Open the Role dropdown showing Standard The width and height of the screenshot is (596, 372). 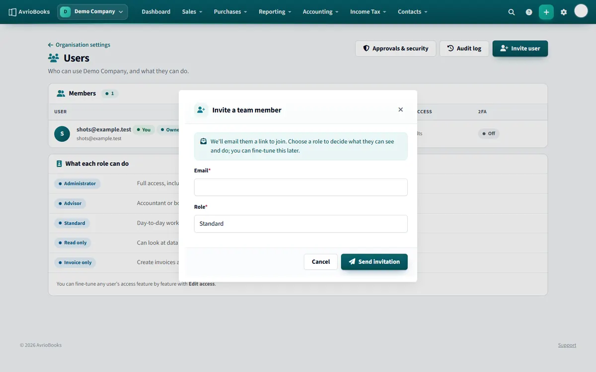click(x=301, y=224)
